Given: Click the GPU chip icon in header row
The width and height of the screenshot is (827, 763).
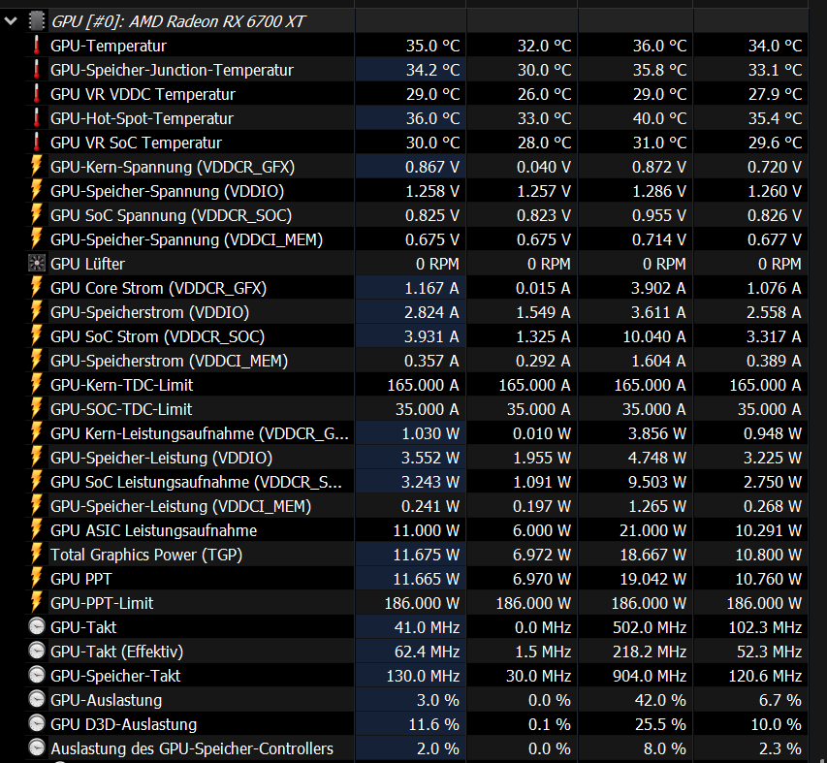Looking at the screenshot, I should coord(37,21).
